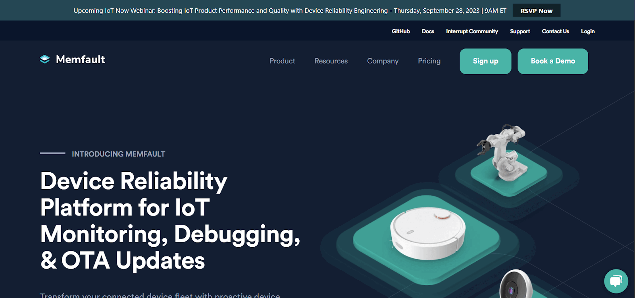This screenshot has height=298, width=635.
Task: Click the IoT Now webinar announcement text
Action: [x=290, y=11]
